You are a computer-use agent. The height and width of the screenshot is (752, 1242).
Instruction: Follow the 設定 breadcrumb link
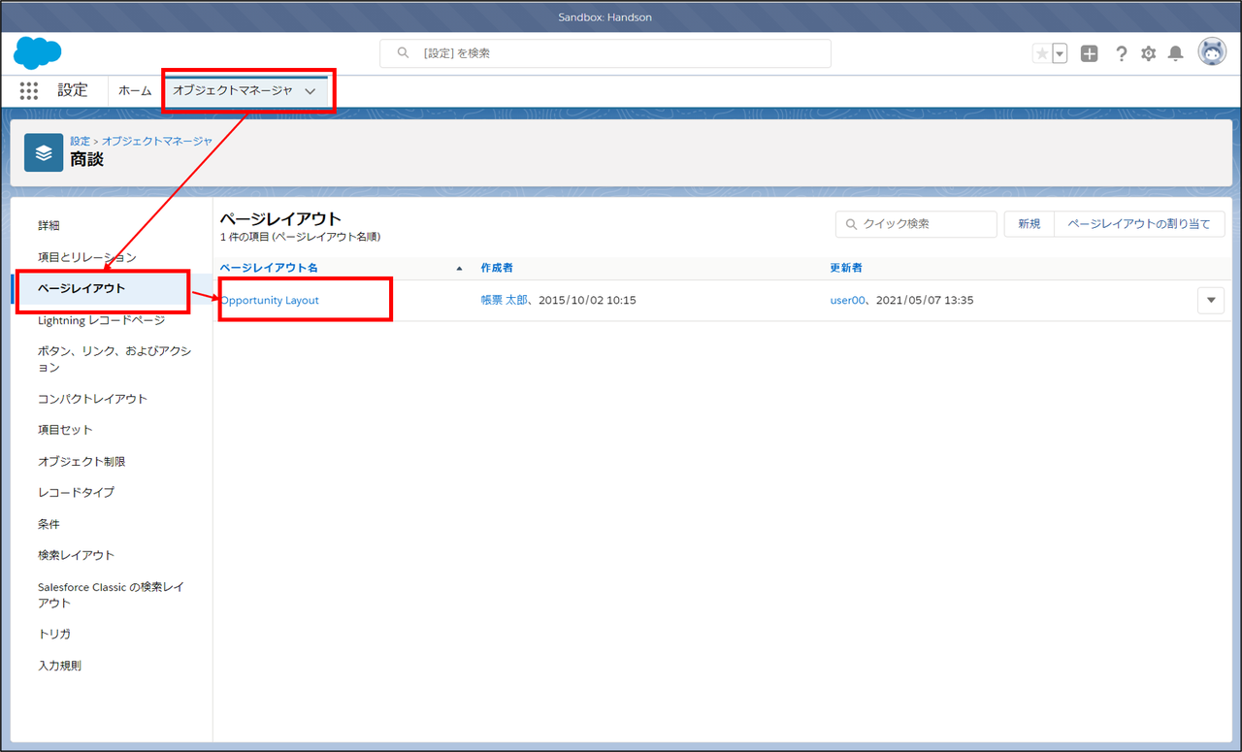click(80, 141)
